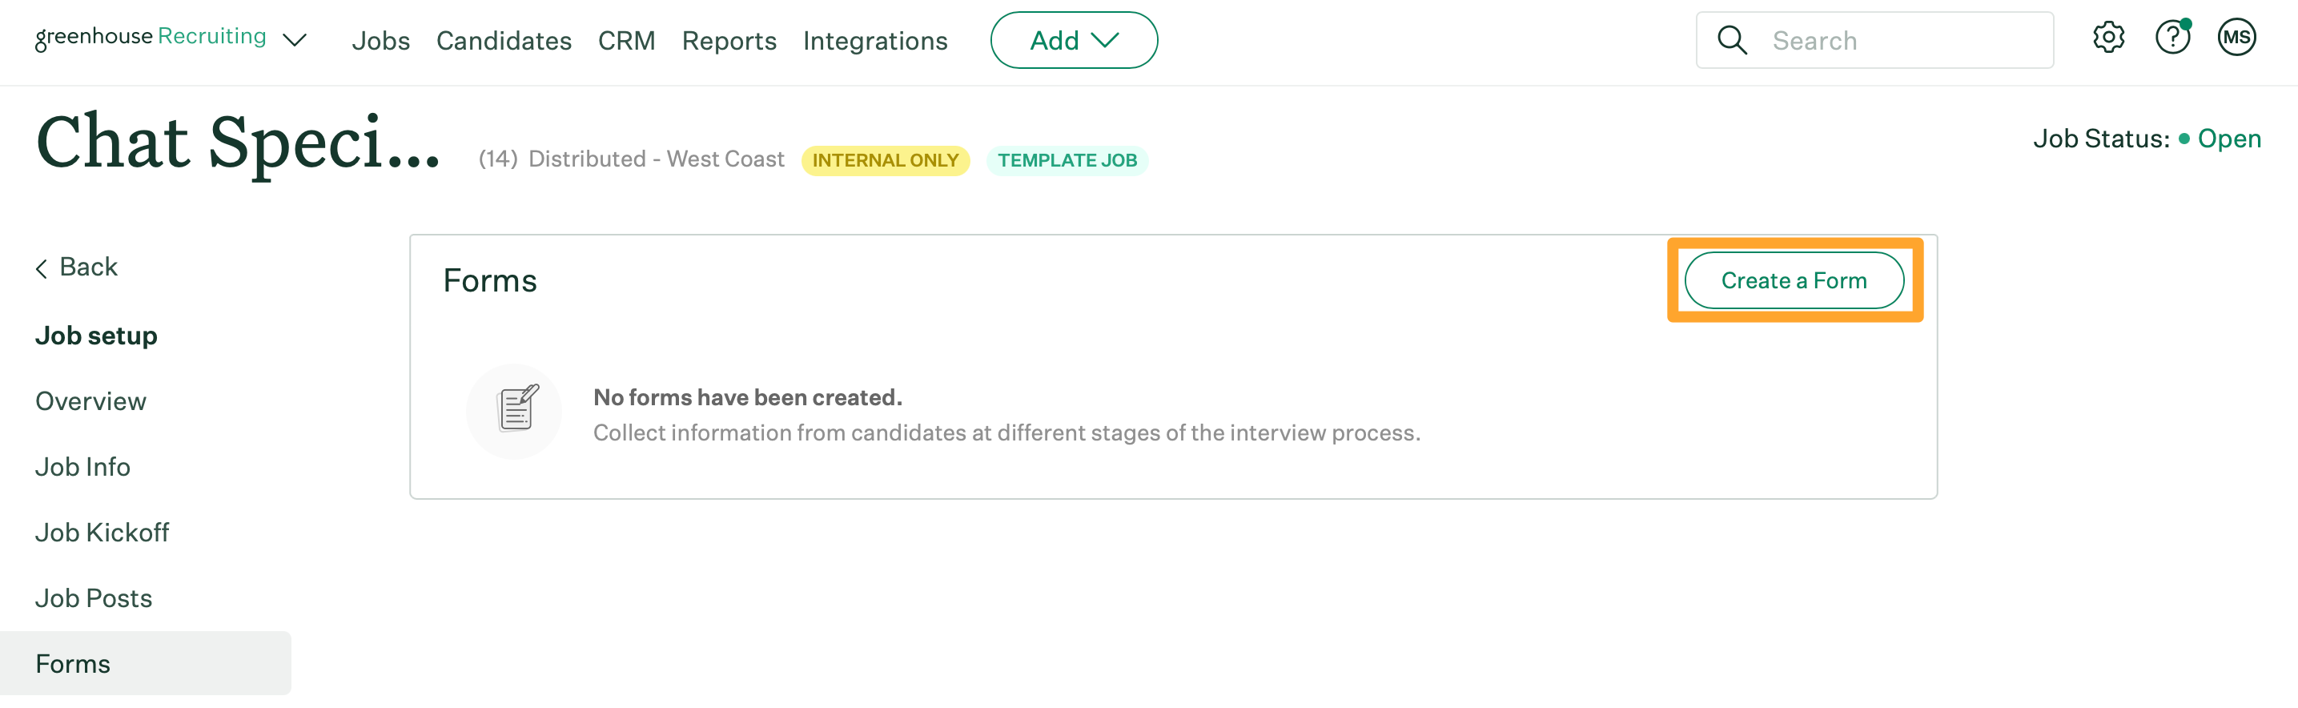
Task: Go to Candidates in top navigation
Action: point(503,41)
